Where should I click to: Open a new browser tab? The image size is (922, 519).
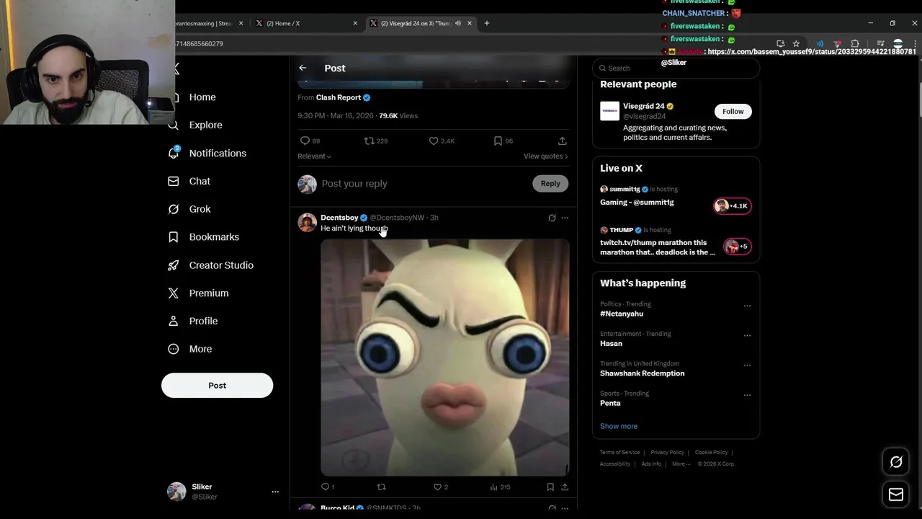(487, 23)
